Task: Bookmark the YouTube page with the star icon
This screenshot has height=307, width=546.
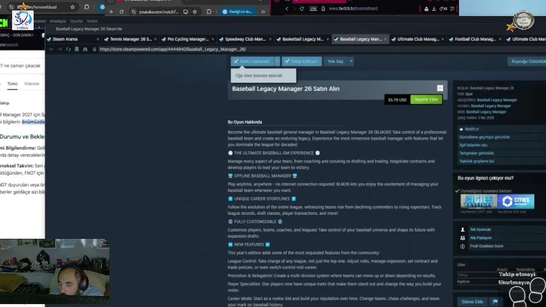Action: (x=195, y=12)
